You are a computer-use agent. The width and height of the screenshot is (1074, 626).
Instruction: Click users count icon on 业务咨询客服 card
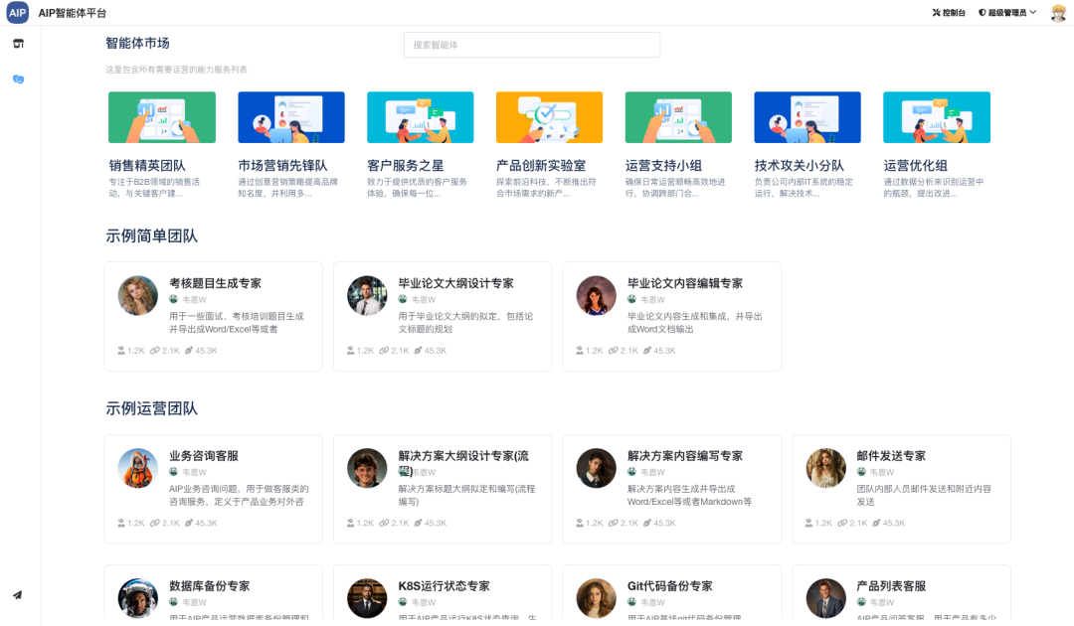pos(121,523)
